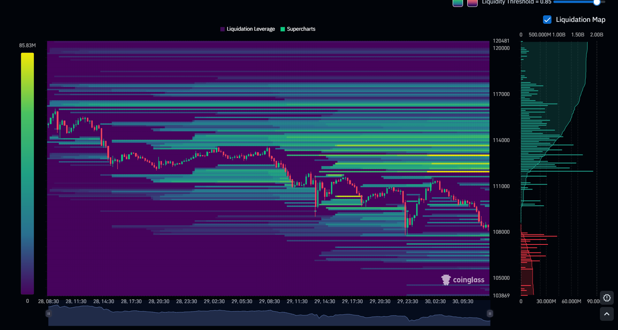The image size is (618, 330).
Task: Click the scroll-to-top chevron button
Action: 607,314
